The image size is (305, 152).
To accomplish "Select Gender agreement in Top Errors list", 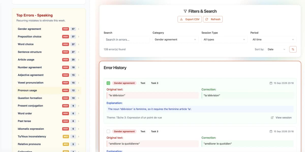I will tap(49, 29).
